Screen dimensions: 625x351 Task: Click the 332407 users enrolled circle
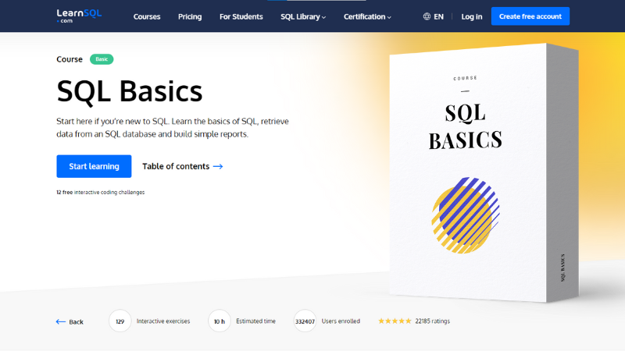(x=305, y=321)
